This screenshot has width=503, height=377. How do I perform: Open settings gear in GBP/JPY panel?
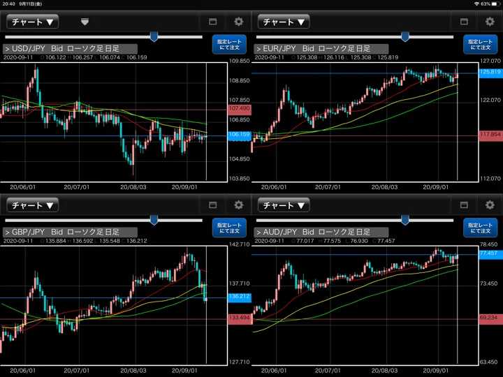point(238,205)
